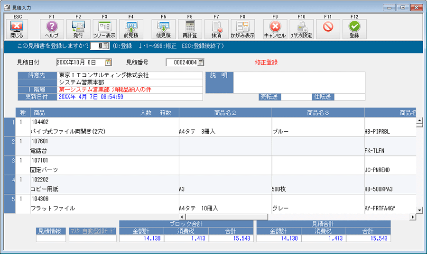Click the 説明 description text area
427x254 pixels.
[x=299, y=82]
